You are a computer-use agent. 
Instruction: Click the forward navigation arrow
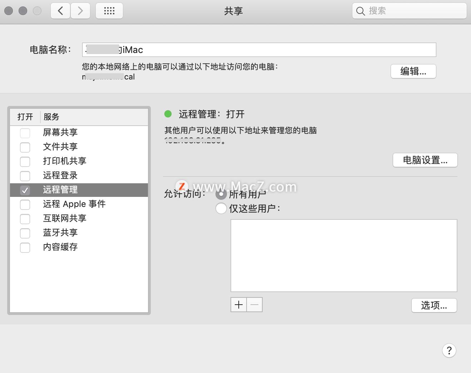click(x=80, y=11)
